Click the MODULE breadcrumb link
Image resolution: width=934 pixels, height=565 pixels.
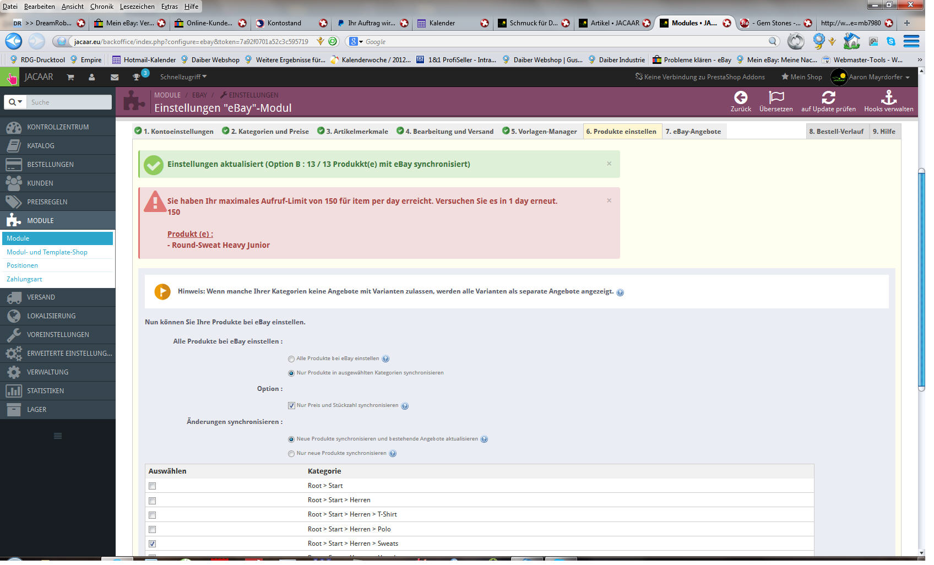pyautogui.click(x=167, y=95)
